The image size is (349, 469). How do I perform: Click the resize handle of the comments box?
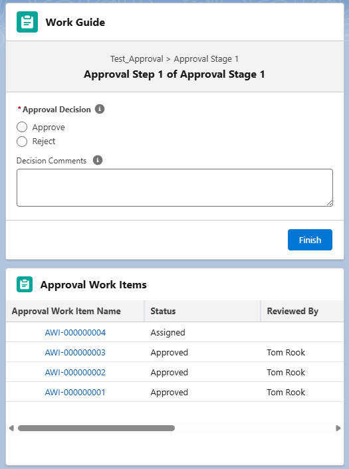(x=329, y=203)
